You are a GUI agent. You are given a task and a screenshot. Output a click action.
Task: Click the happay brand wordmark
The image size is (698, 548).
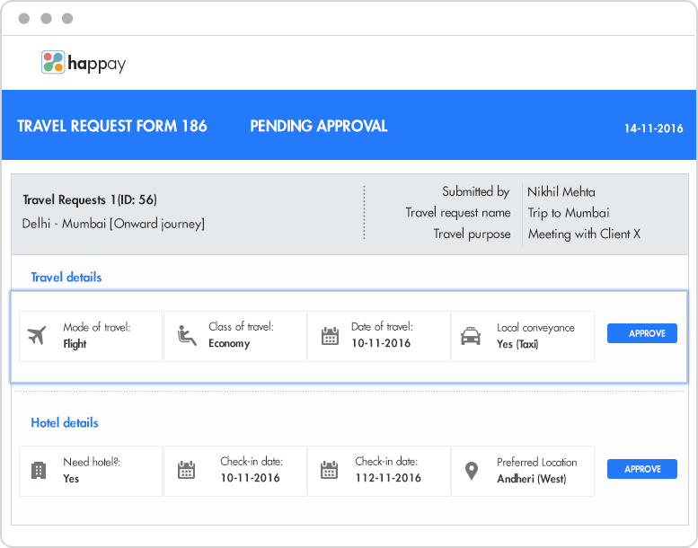point(97,64)
